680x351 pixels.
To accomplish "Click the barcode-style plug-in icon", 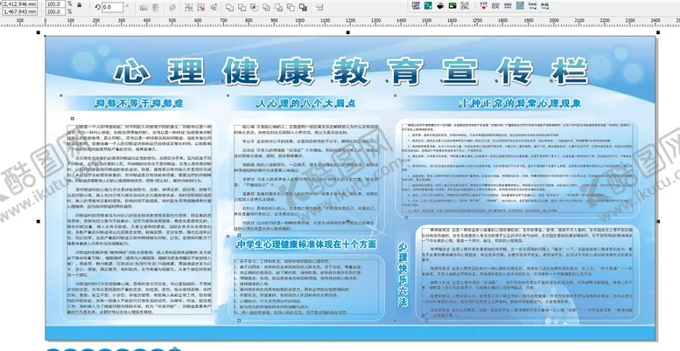I will pos(508,5).
